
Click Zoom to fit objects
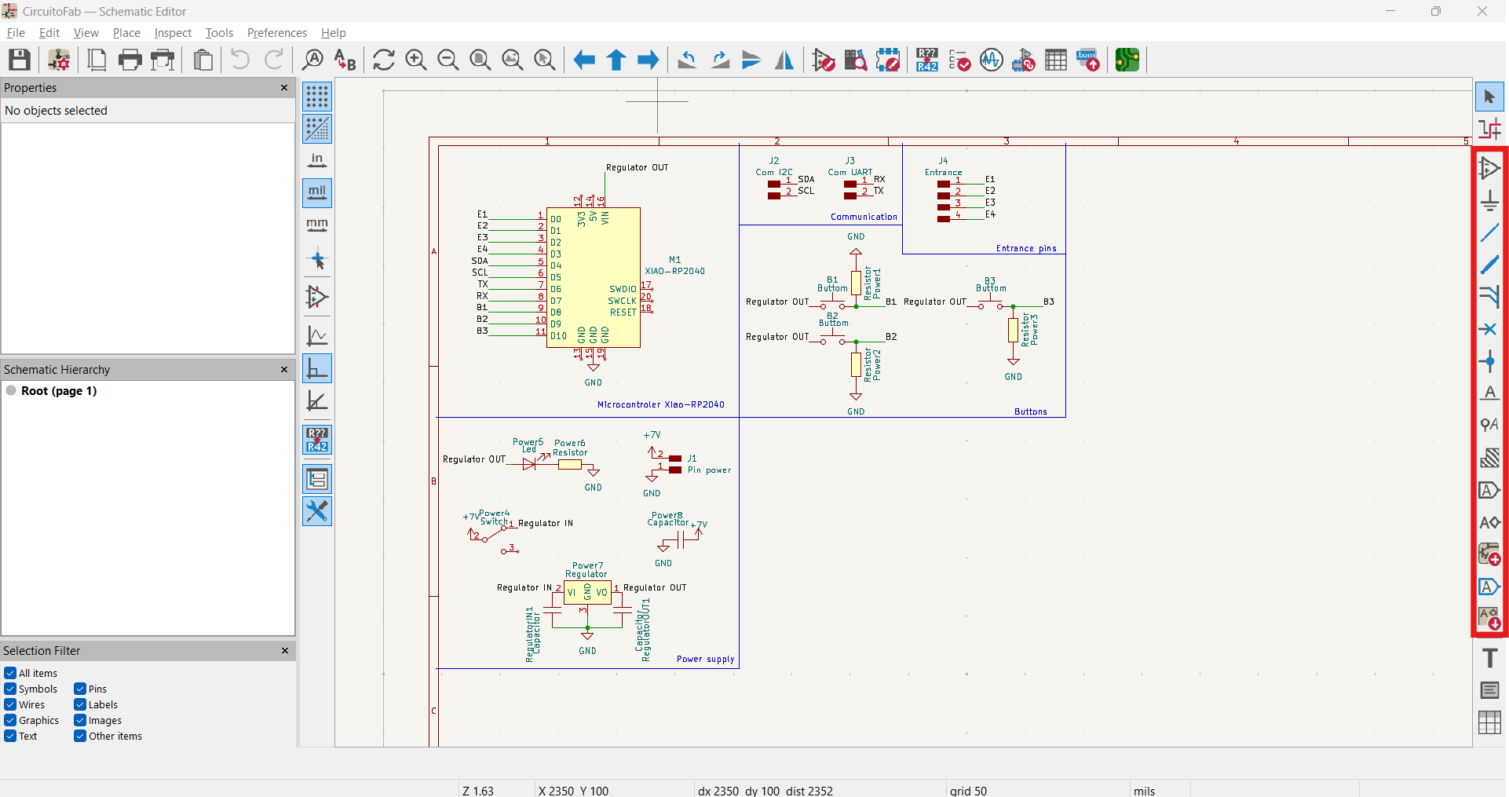[x=513, y=60]
